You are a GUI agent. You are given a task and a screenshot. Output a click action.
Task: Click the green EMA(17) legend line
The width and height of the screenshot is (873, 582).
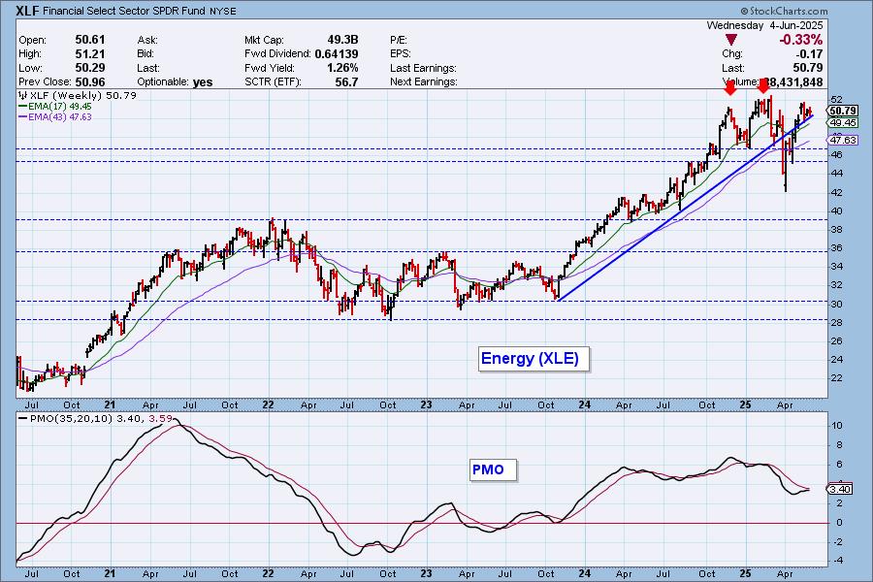tap(22, 106)
